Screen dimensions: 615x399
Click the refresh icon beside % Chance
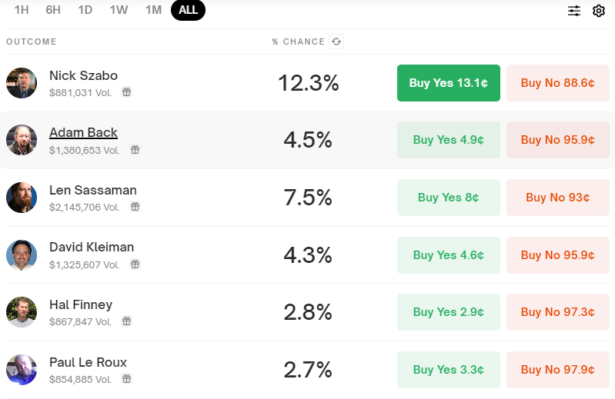tap(336, 42)
